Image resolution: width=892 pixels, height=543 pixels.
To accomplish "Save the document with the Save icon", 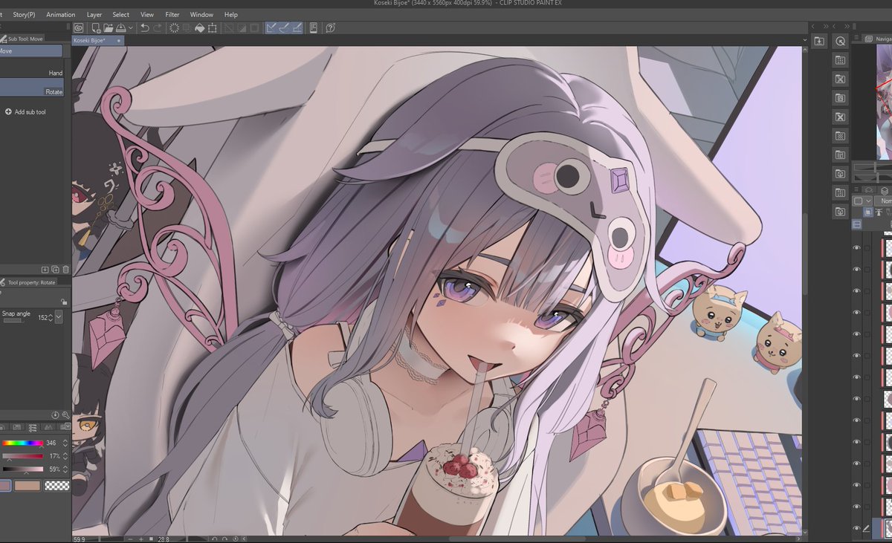I will coord(120,27).
